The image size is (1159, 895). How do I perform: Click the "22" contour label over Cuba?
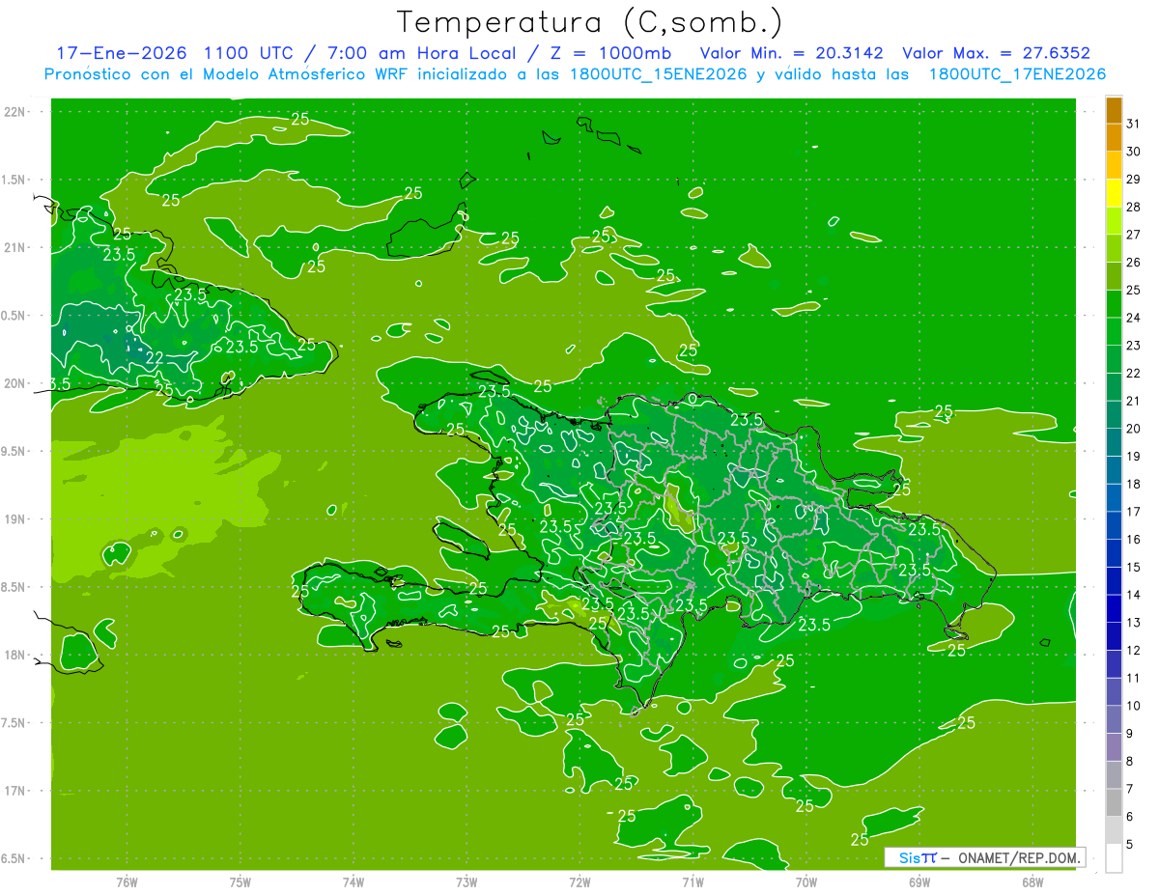click(x=155, y=358)
